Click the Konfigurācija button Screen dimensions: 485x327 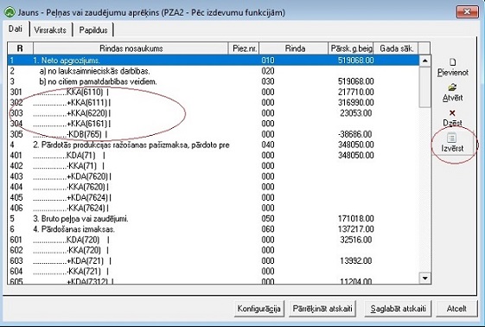258,309
